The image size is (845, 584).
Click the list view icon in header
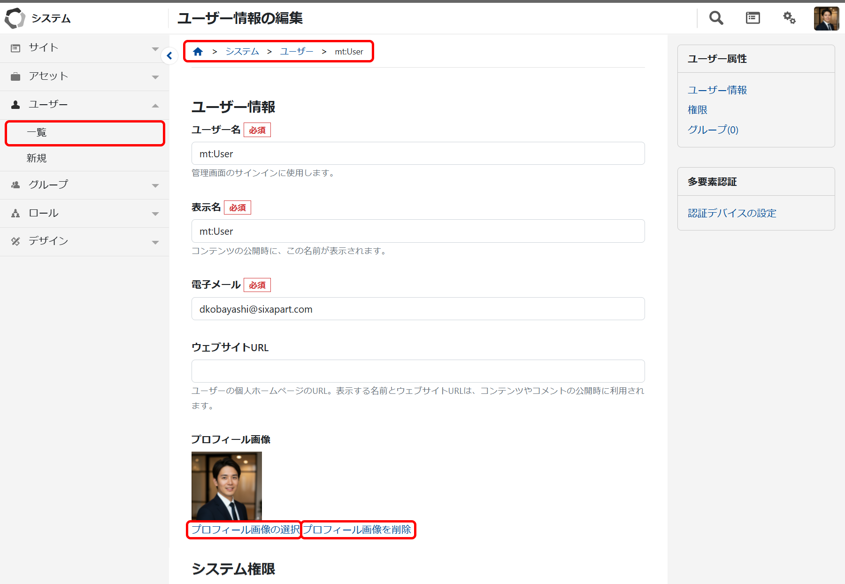pos(752,18)
